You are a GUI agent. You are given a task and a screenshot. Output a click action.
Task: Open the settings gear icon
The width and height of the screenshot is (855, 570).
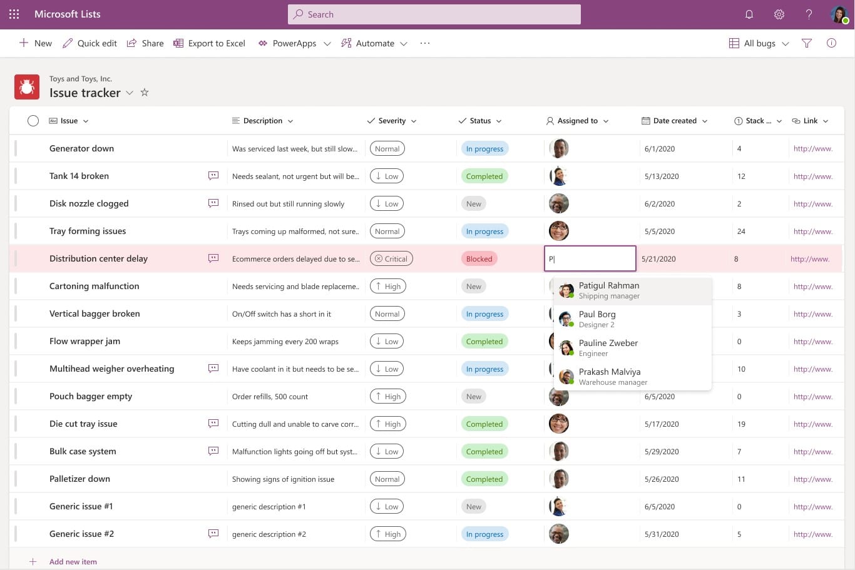779,14
